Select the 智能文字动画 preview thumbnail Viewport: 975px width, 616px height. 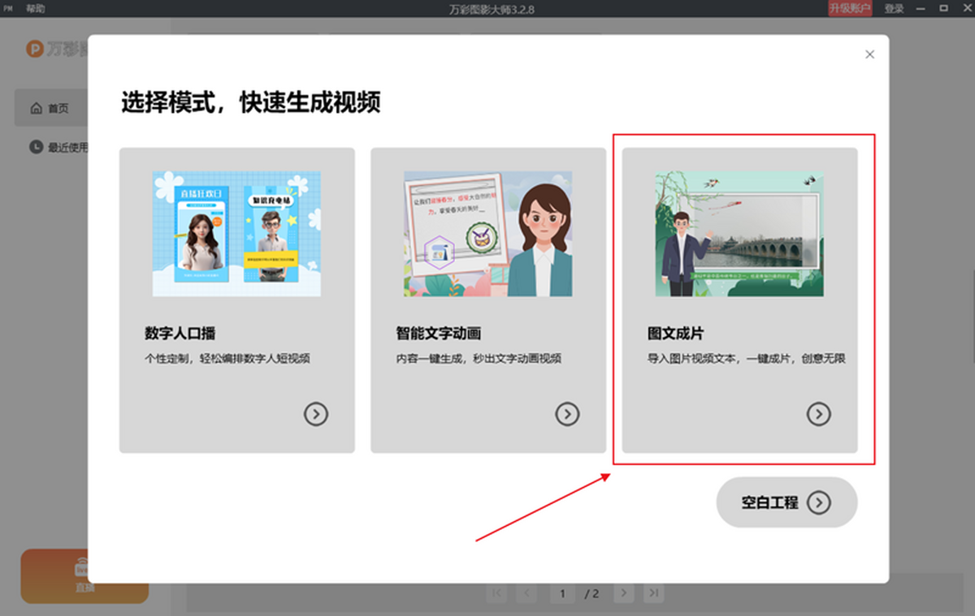click(488, 234)
